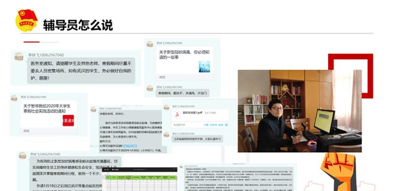This screenshot has width=394, height=191.
Task: Open the blue QQ number link
Action: tap(130, 146)
